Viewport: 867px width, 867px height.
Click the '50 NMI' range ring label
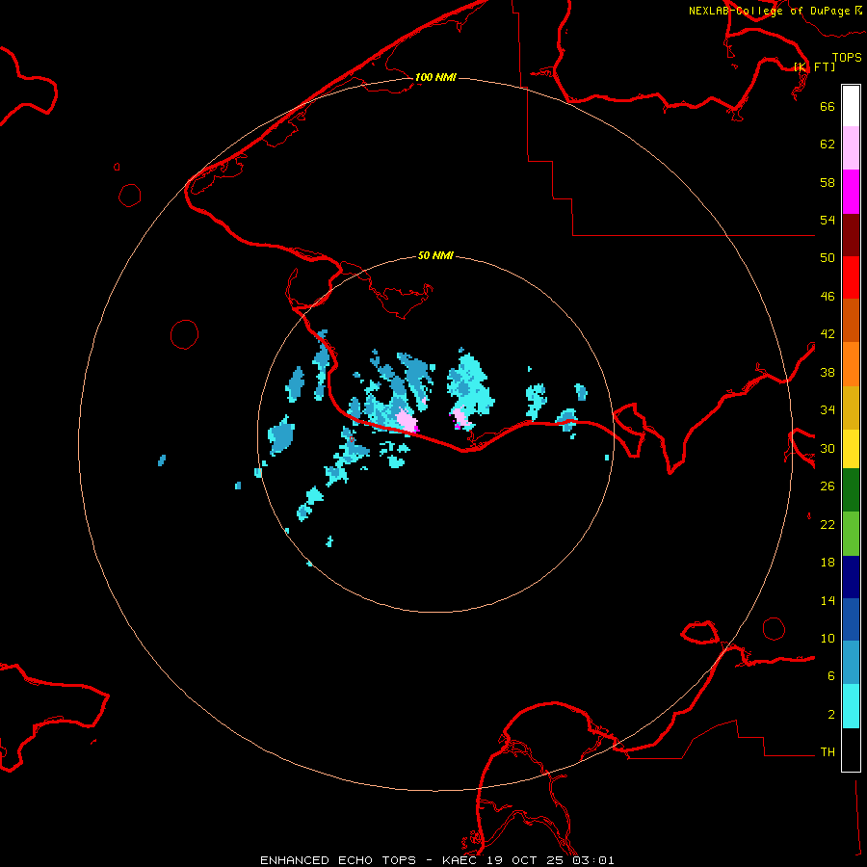(435, 255)
